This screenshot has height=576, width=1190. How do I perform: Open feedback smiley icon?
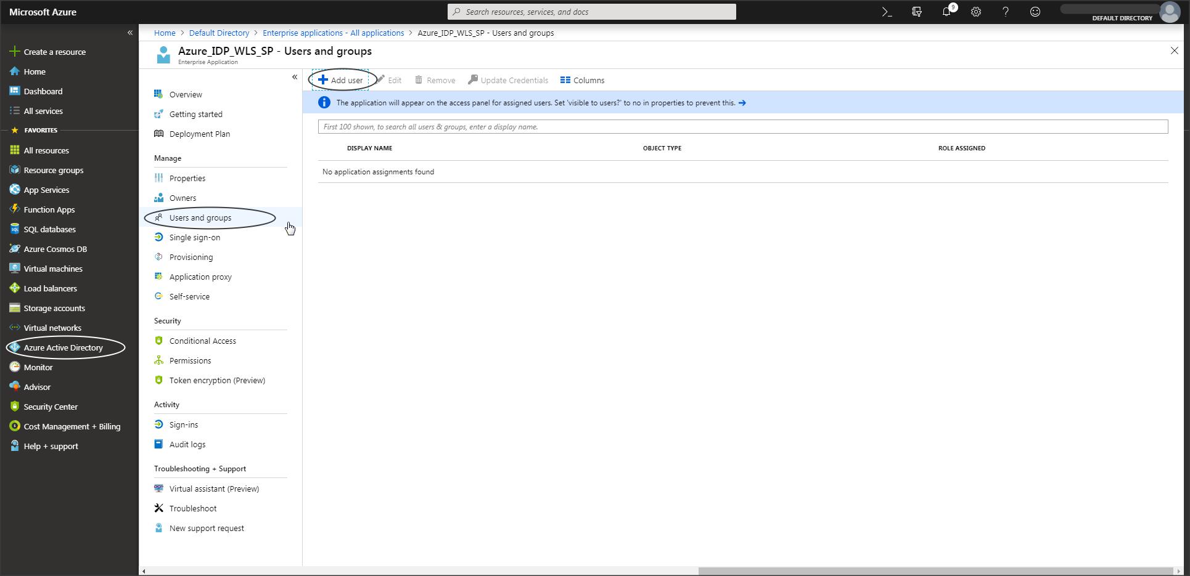(x=1035, y=12)
